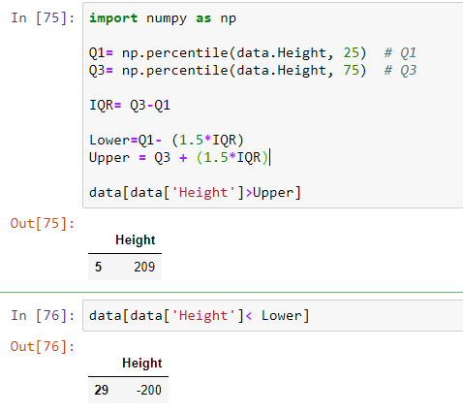Click the 'import numpy as np' line
The height and width of the screenshot is (413, 463).
point(163,18)
